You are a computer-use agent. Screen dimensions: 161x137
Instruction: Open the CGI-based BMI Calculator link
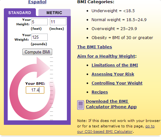tap(116, 129)
